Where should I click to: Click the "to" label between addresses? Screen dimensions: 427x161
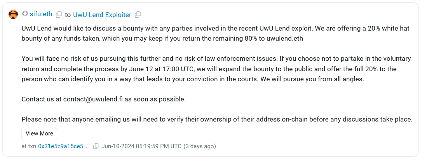click(x=68, y=15)
